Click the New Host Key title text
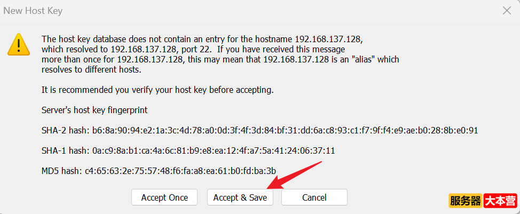520x214 pixels. point(36,10)
